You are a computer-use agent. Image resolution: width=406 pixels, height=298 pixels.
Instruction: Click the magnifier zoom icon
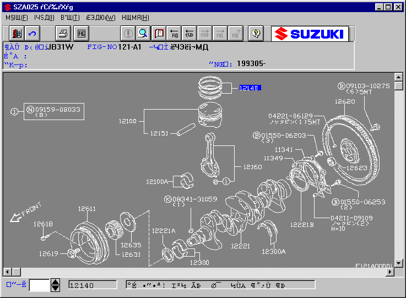point(143,34)
